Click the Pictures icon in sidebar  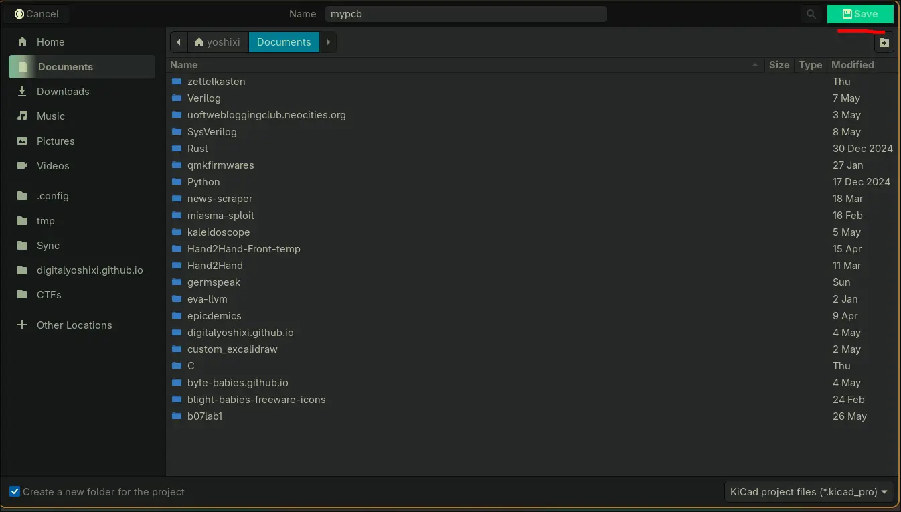point(22,141)
